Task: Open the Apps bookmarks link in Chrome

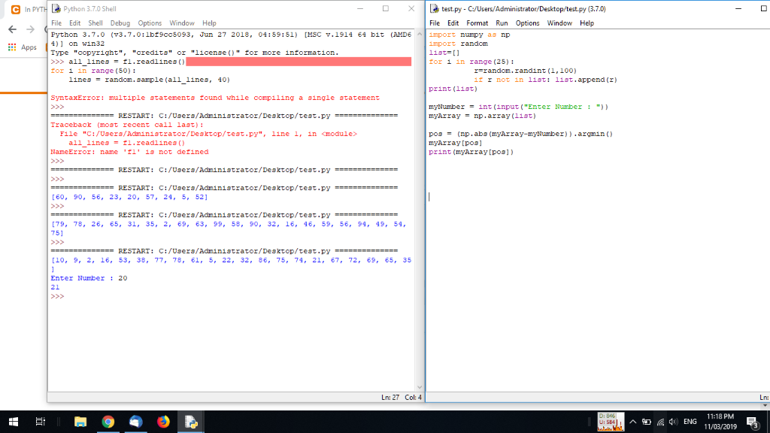Action: 29,47
